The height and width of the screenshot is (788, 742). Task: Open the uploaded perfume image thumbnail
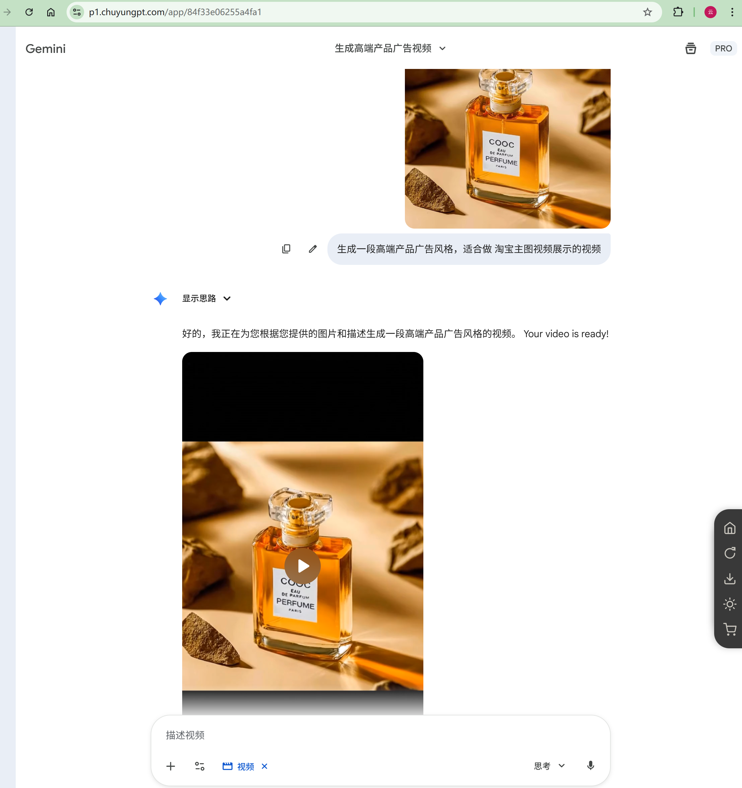507,149
